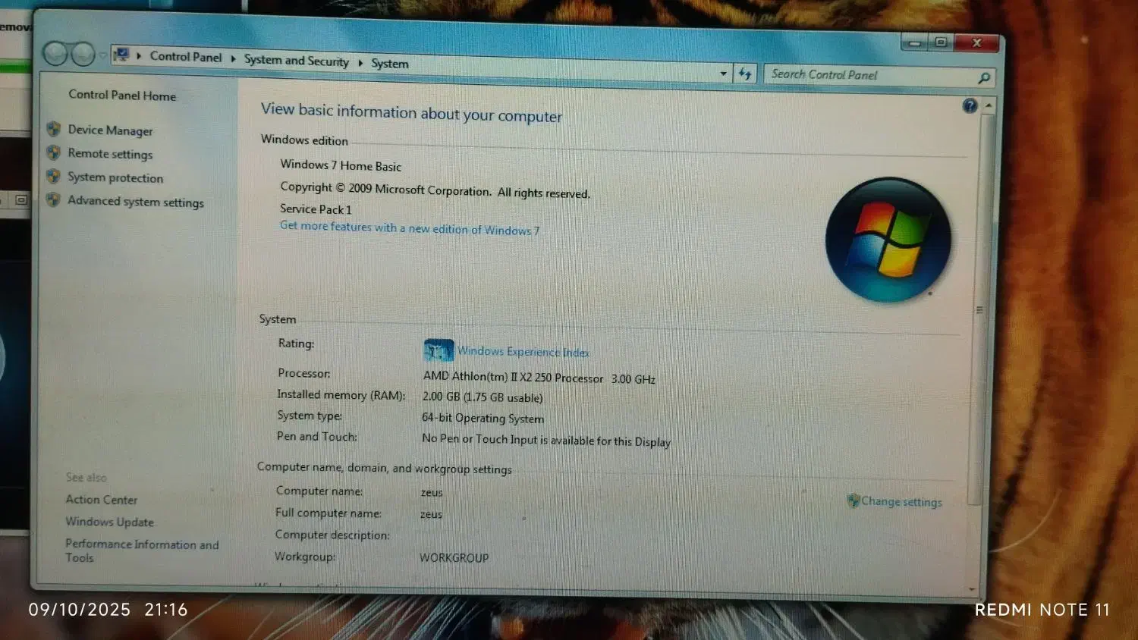Open Remote settings
The width and height of the screenshot is (1138, 640).
[x=110, y=154]
